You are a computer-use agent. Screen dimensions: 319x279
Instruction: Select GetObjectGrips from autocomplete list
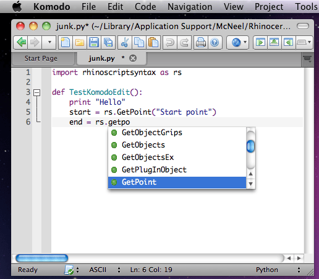[177, 133]
